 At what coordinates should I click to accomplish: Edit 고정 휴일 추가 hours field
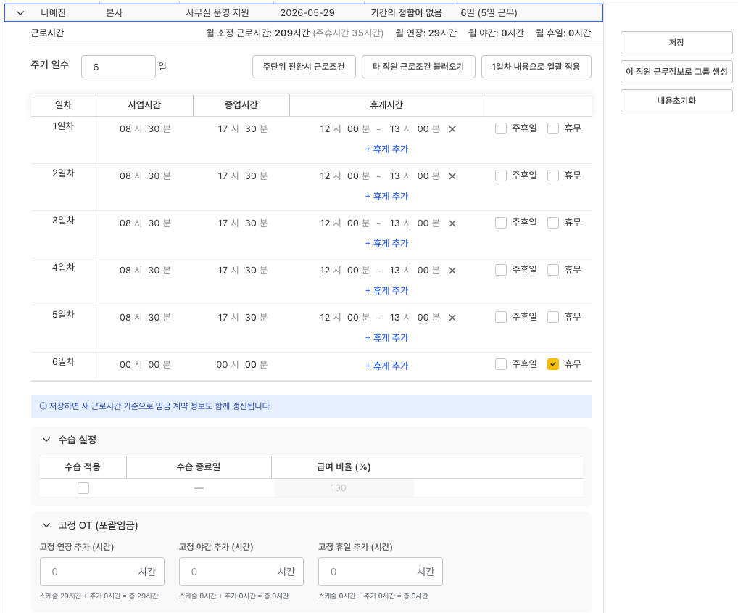click(381, 572)
